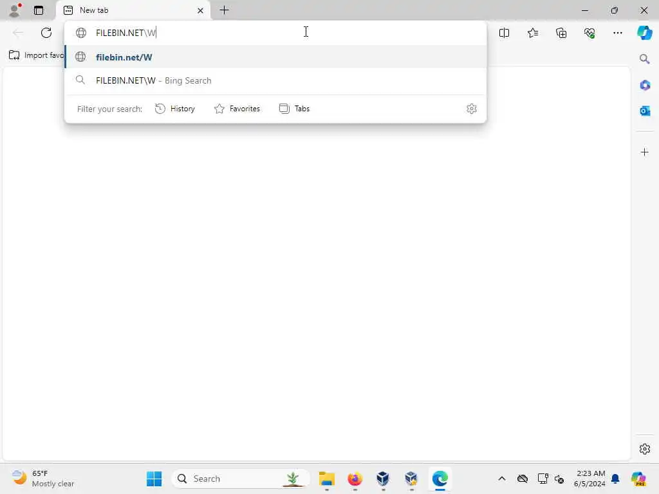The image size is (659, 494).
Task: Open sidebar settings gear at bottom
Action: pyautogui.click(x=645, y=449)
